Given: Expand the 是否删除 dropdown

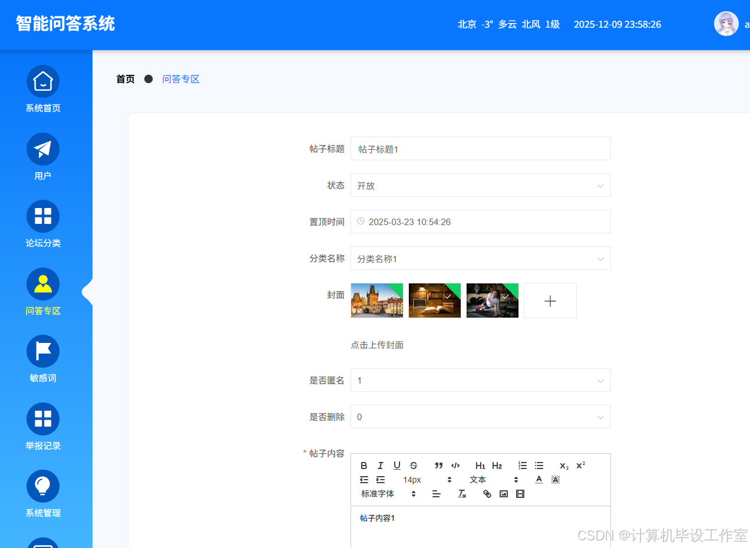Looking at the screenshot, I should pyautogui.click(x=480, y=417).
